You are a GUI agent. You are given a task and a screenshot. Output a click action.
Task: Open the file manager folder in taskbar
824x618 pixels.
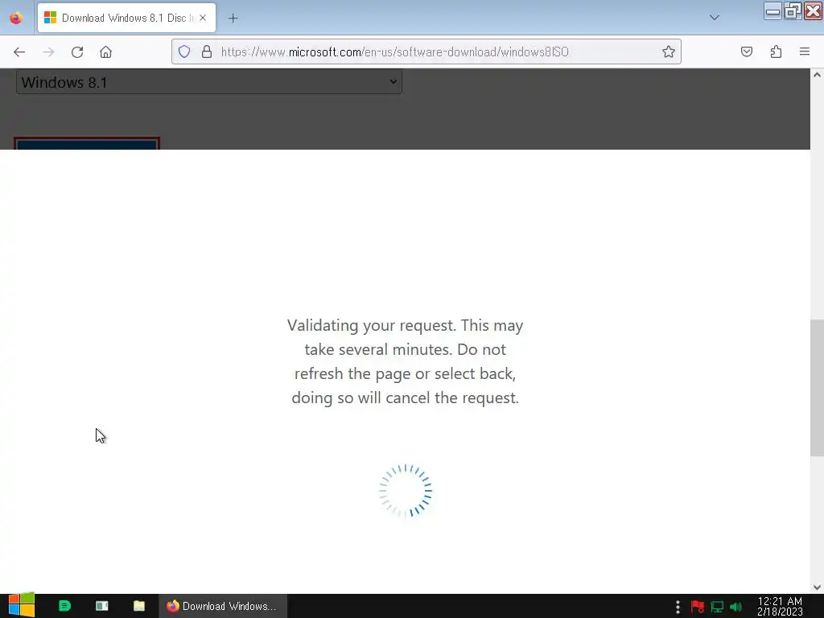138,606
